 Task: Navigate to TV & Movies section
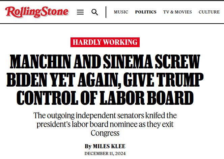177,12
